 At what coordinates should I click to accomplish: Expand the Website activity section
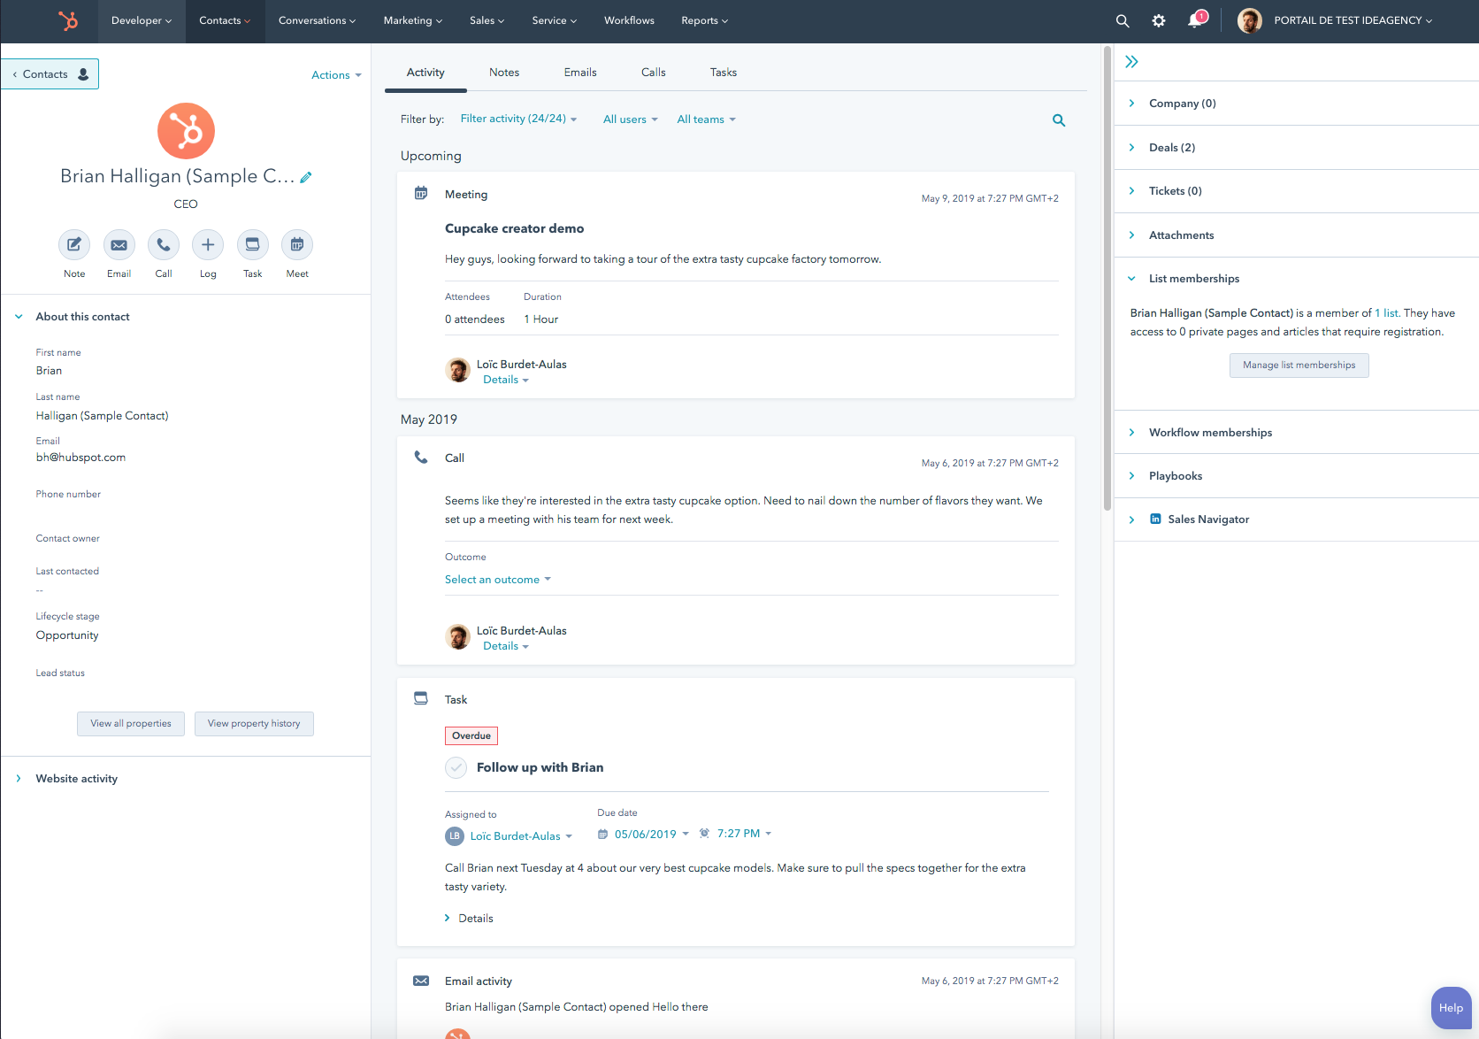(x=67, y=779)
